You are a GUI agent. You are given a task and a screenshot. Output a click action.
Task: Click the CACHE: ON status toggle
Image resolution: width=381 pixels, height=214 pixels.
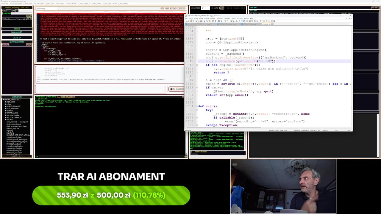pos(17,38)
